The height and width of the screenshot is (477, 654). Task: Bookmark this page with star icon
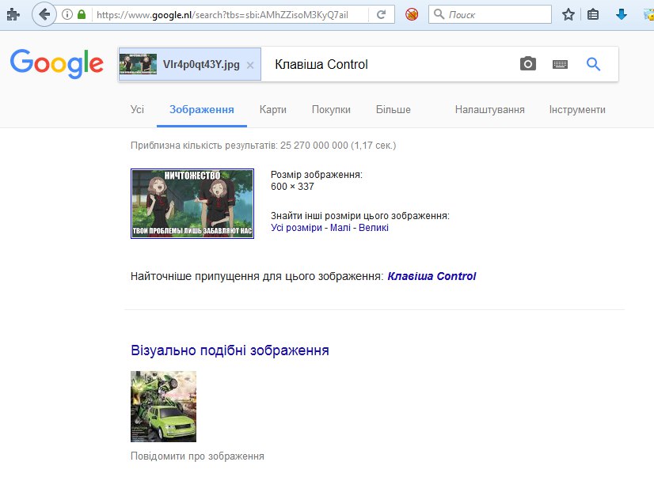tap(568, 14)
